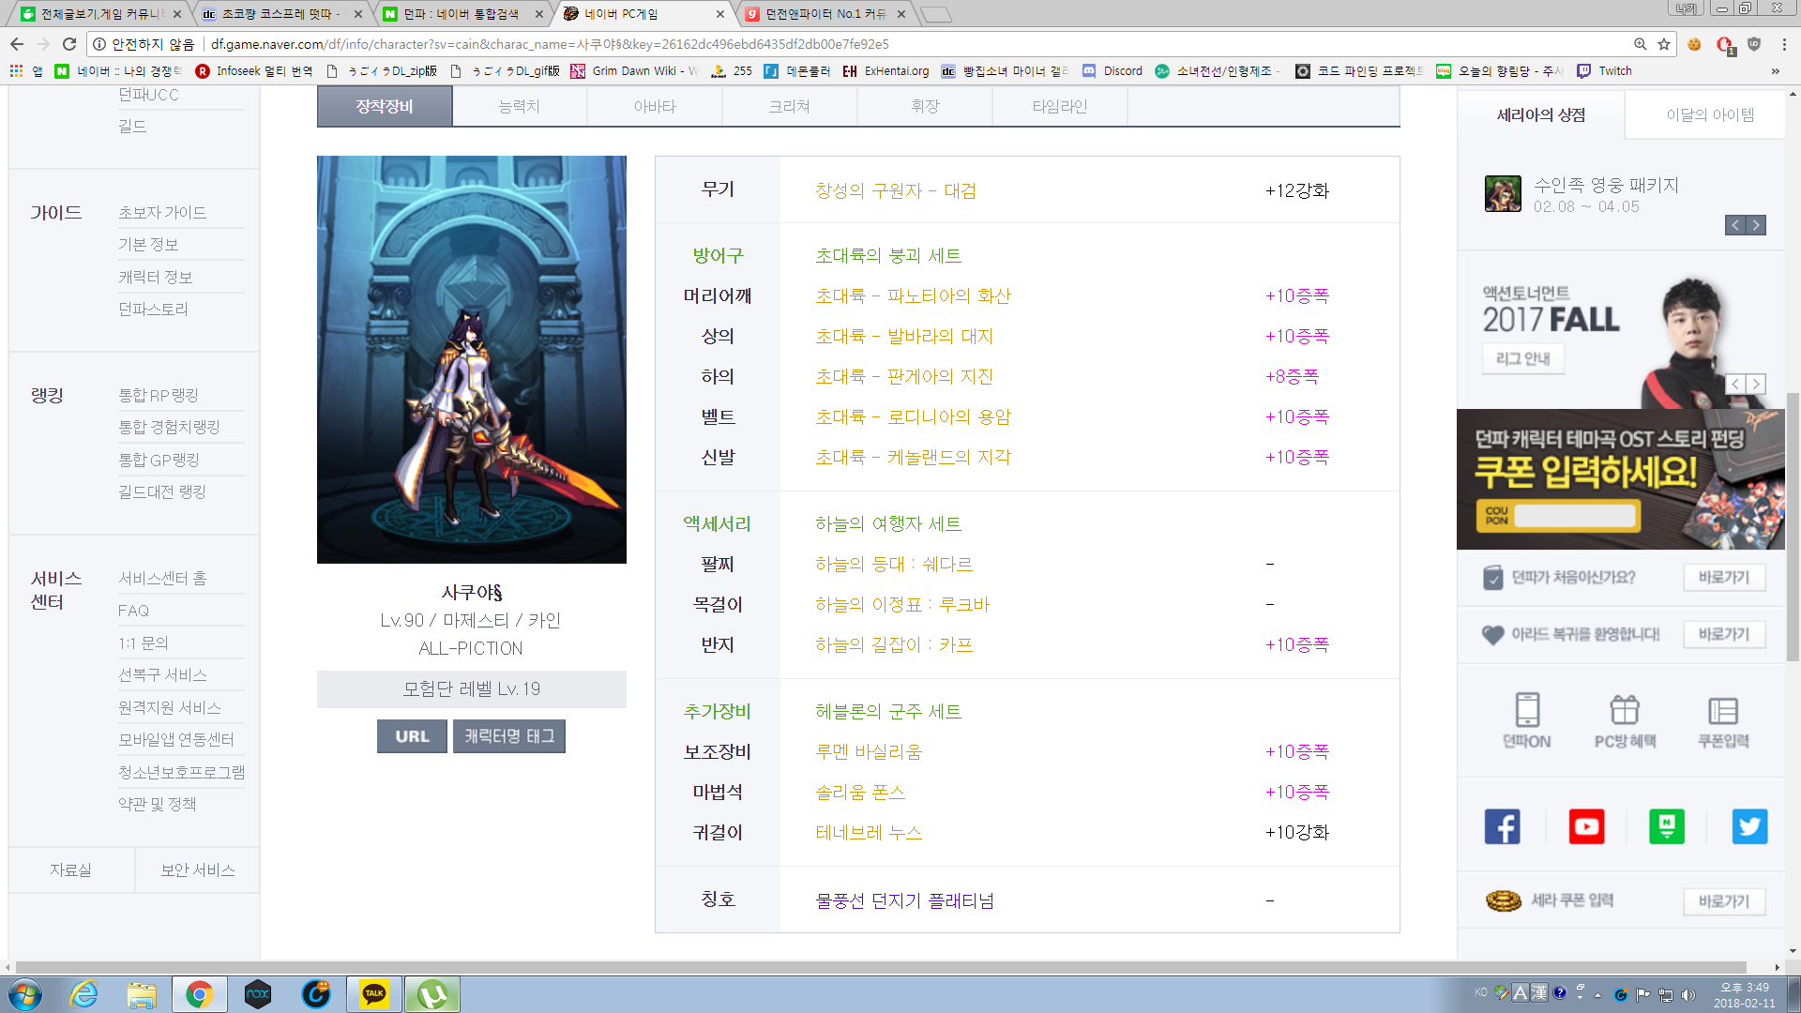
Task: Click the browser address bar URL
Action: point(550,44)
